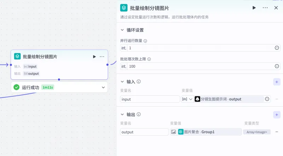This screenshot has width=283, height=156.
Task: Click the canvas node's green batch icon
Action: 17,56
